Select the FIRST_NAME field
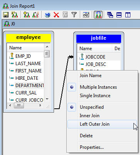 29,71
